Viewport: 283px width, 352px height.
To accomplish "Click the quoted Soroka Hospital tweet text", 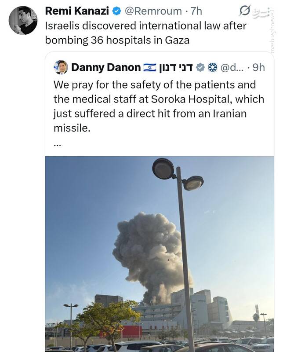I will pyautogui.click(x=154, y=106).
